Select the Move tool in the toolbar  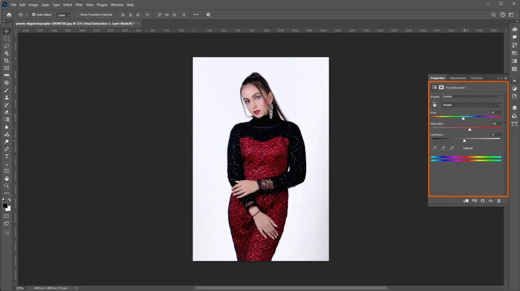coord(7,31)
